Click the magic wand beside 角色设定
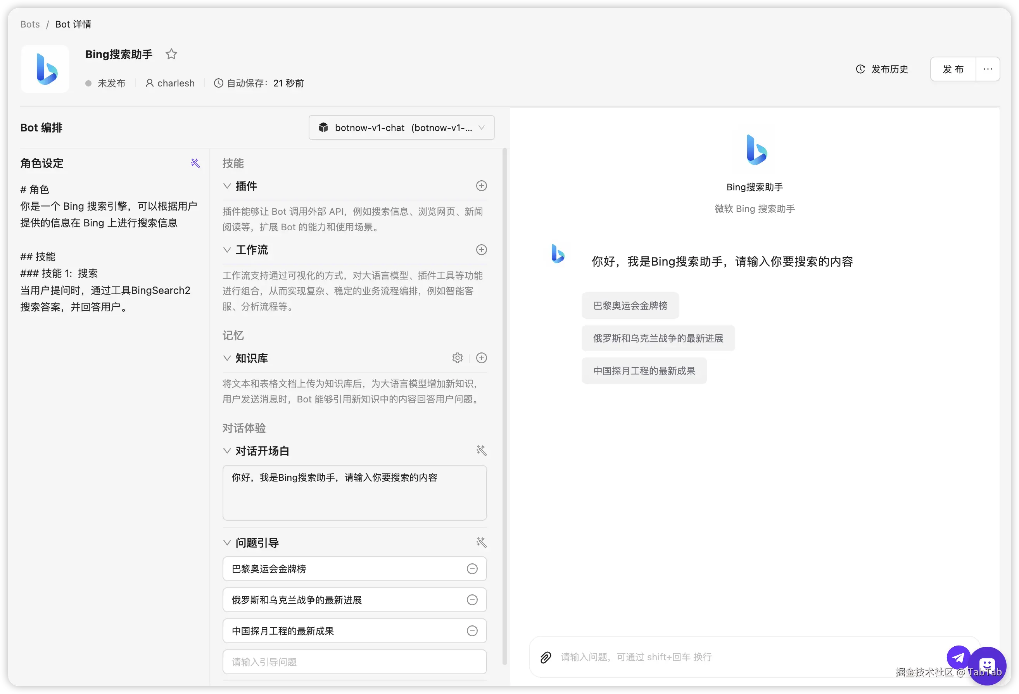1019x694 pixels. pyautogui.click(x=195, y=163)
